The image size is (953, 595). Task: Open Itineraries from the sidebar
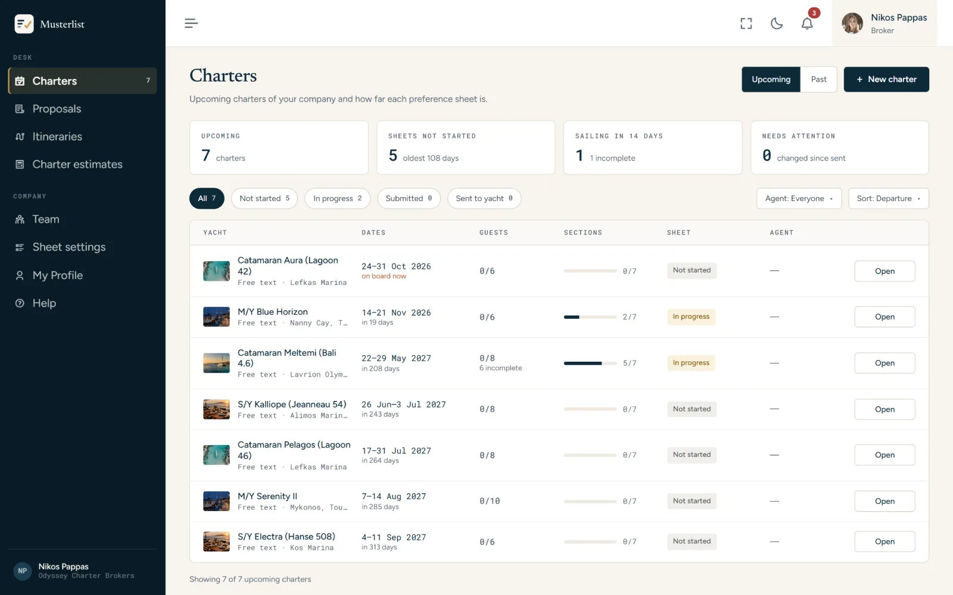(83, 136)
